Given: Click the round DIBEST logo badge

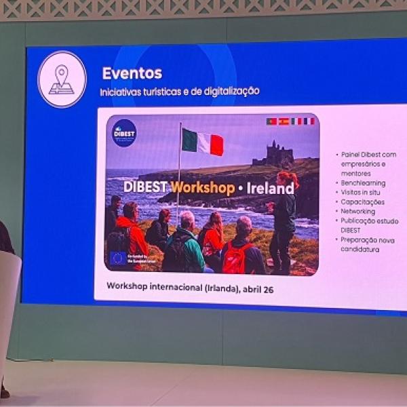Looking at the screenshot, I should 124,132.
